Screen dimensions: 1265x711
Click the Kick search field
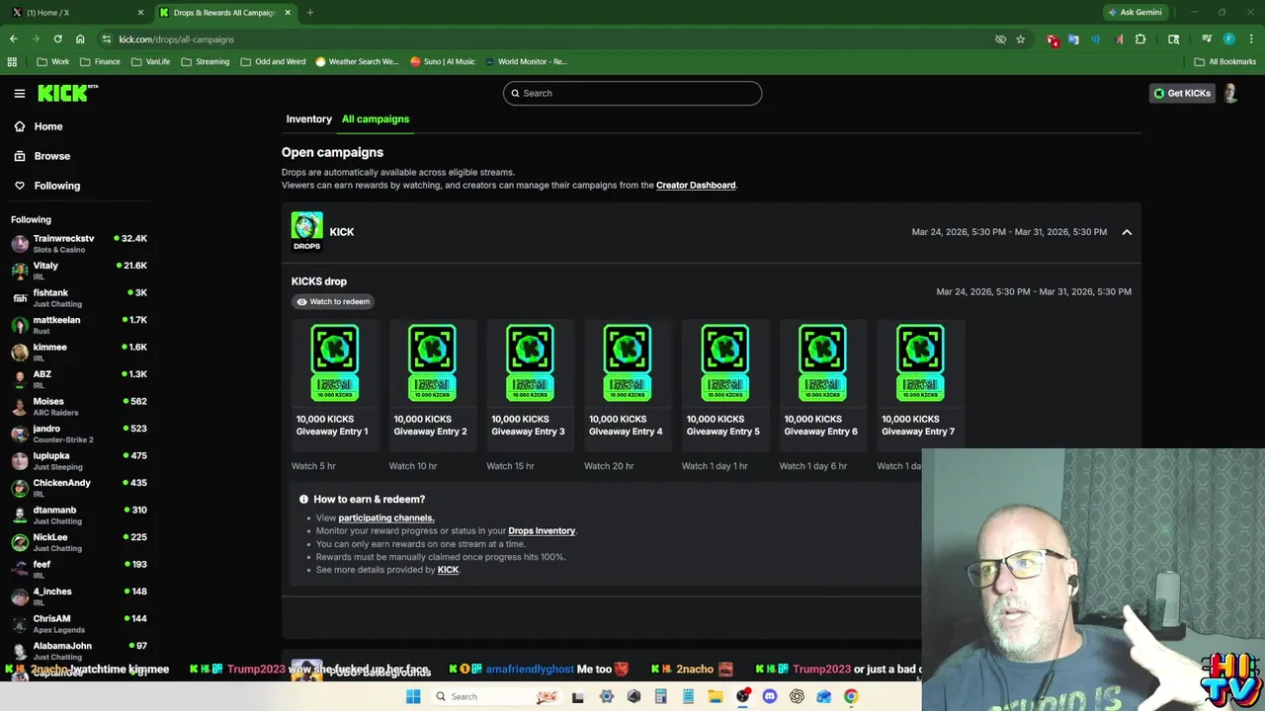click(632, 93)
